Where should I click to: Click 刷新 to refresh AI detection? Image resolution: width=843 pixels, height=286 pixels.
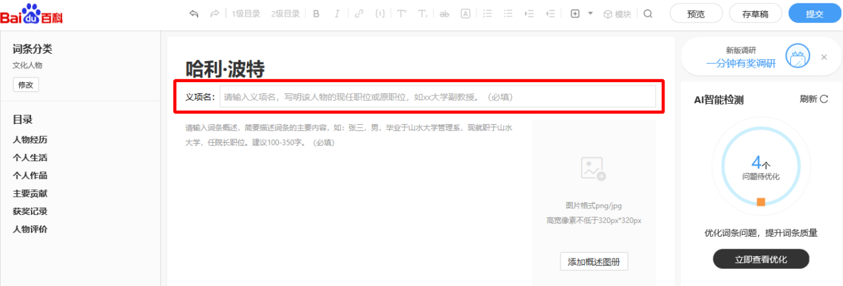click(x=814, y=99)
